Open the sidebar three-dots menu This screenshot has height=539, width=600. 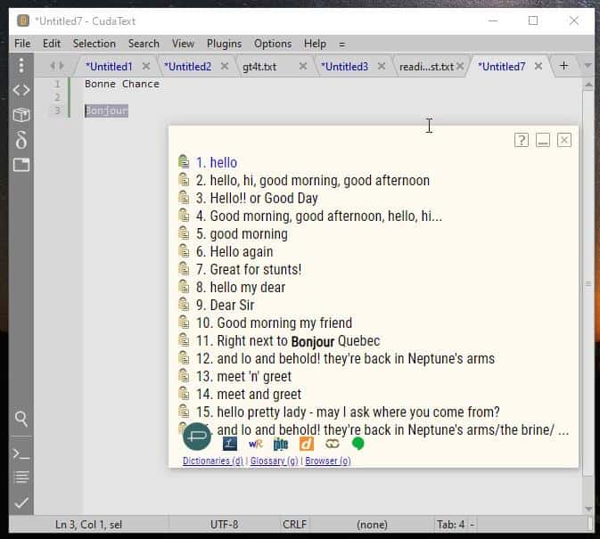point(21,66)
